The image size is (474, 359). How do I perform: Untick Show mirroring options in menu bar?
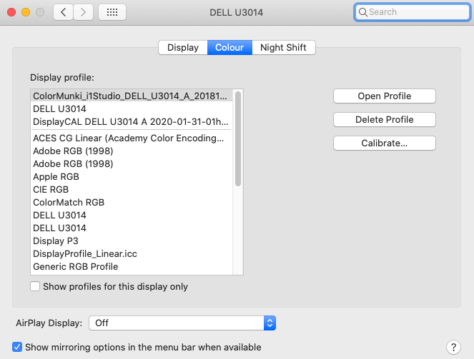[17, 347]
